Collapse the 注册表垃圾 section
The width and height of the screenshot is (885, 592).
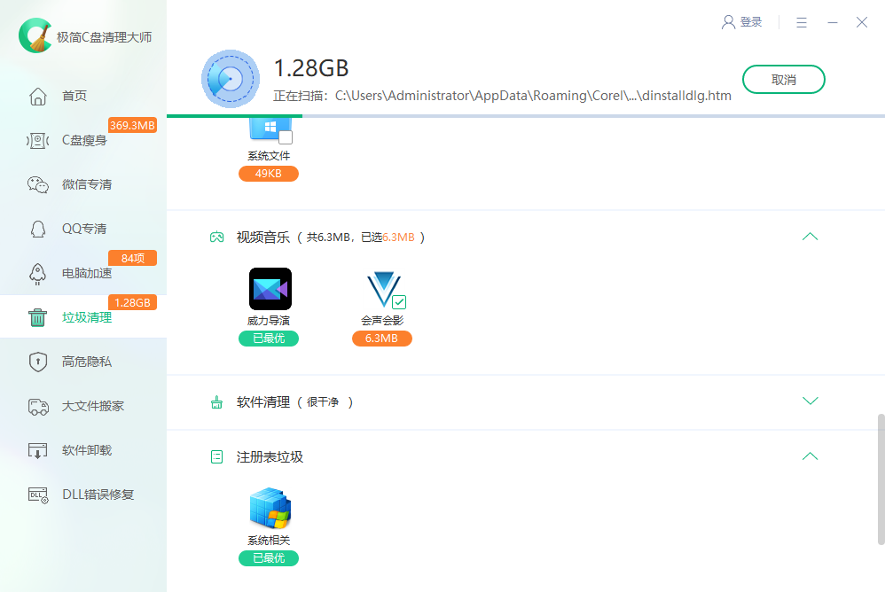810,456
